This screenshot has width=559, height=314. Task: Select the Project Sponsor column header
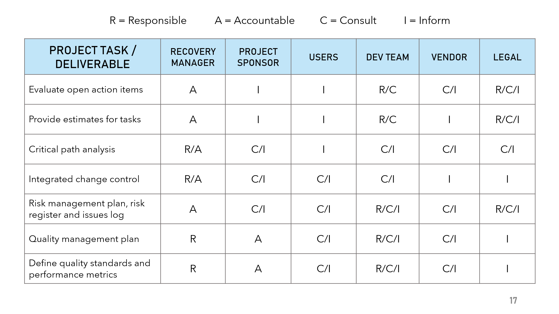[258, 57]
